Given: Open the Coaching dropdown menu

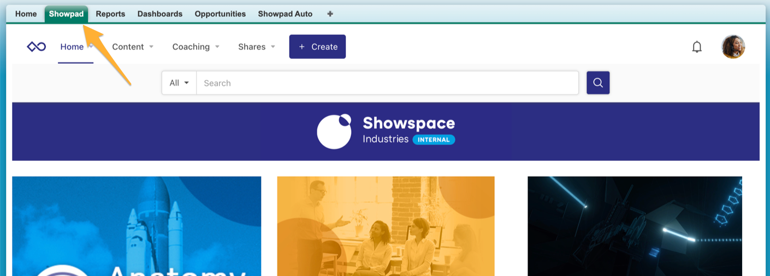Looking at the screenshot, I should (196, 47).
